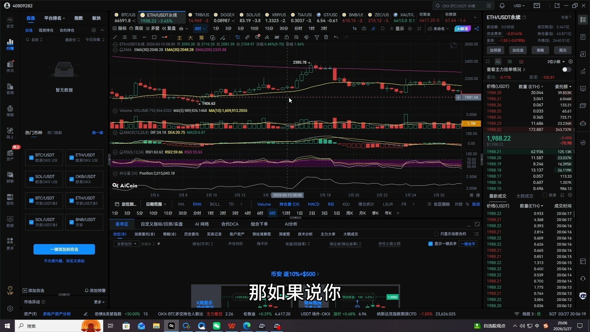The width and height of the screenshot is (590, 332).
Task: Click the trash icon to remove drawings
Action: (x=326, y=37)
